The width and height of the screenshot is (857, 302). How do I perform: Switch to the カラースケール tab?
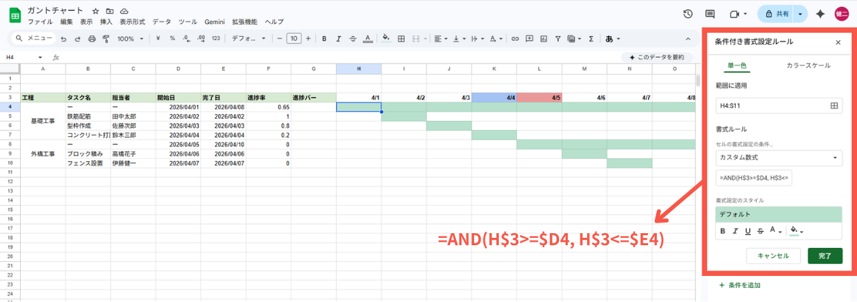[x=808, y=65]
